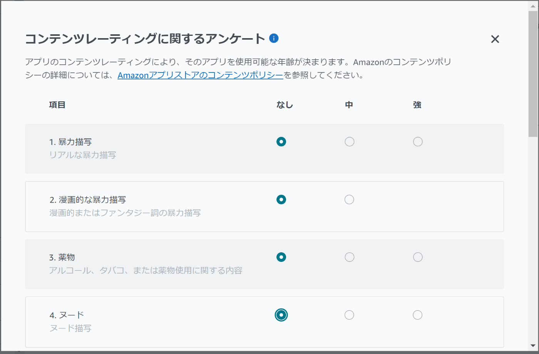539x354 pixels.
Task: Select なし for ヌード
Action: point(281,315)
